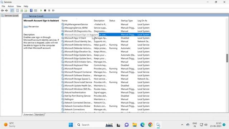Open the Task View taskbar icon
This screenshot has height=129, width=229.
pos(118,125)
